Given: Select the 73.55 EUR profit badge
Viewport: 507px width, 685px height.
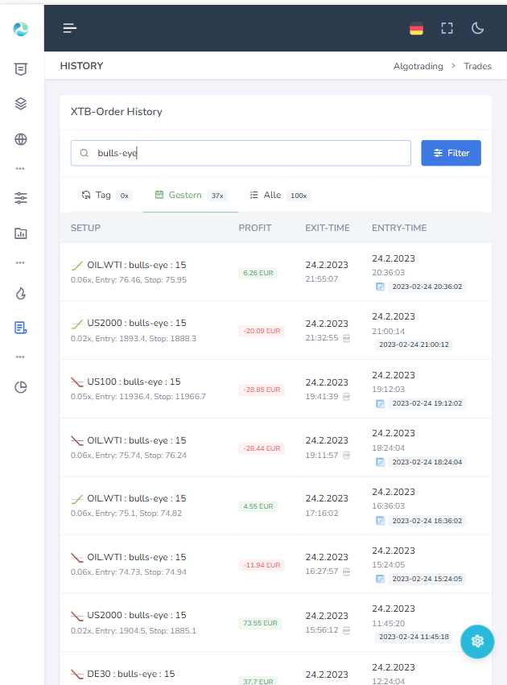Looking at the screenshot, I should (260, 623).
